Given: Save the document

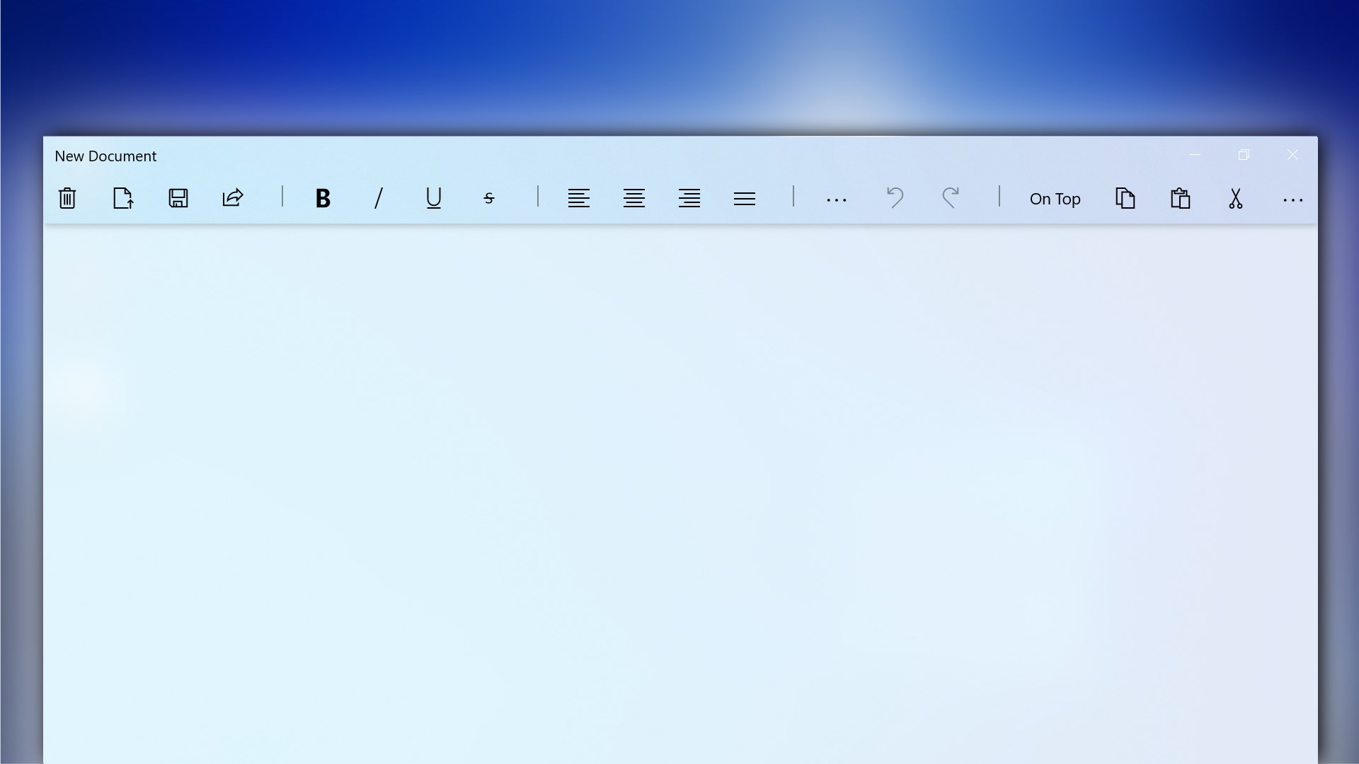Looking at the screenshot, I should tap(178, 198).
